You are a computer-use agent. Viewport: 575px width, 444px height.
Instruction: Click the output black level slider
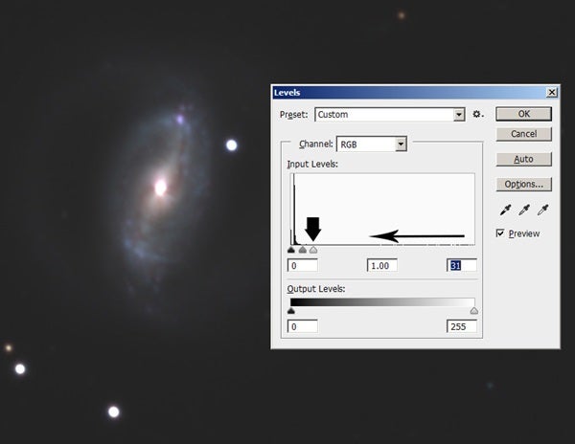[291, 311]
